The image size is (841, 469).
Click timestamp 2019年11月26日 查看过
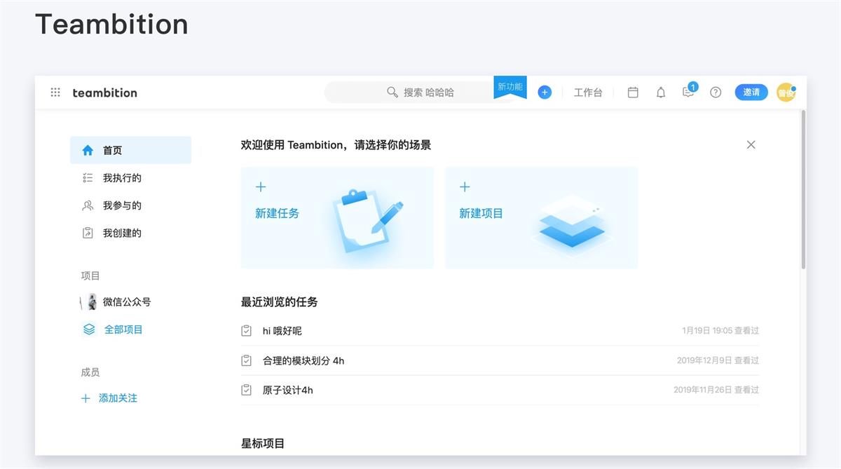[x=716, y=390]
